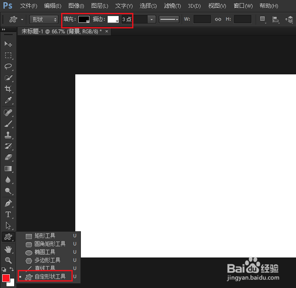Click the stroke width 3 点 field
296x288 pixels.
(134, 19)
